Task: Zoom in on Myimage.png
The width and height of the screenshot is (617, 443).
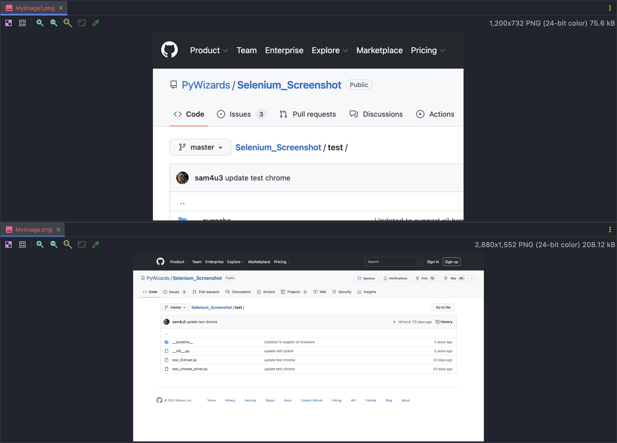Action: (x=40, y=244)
